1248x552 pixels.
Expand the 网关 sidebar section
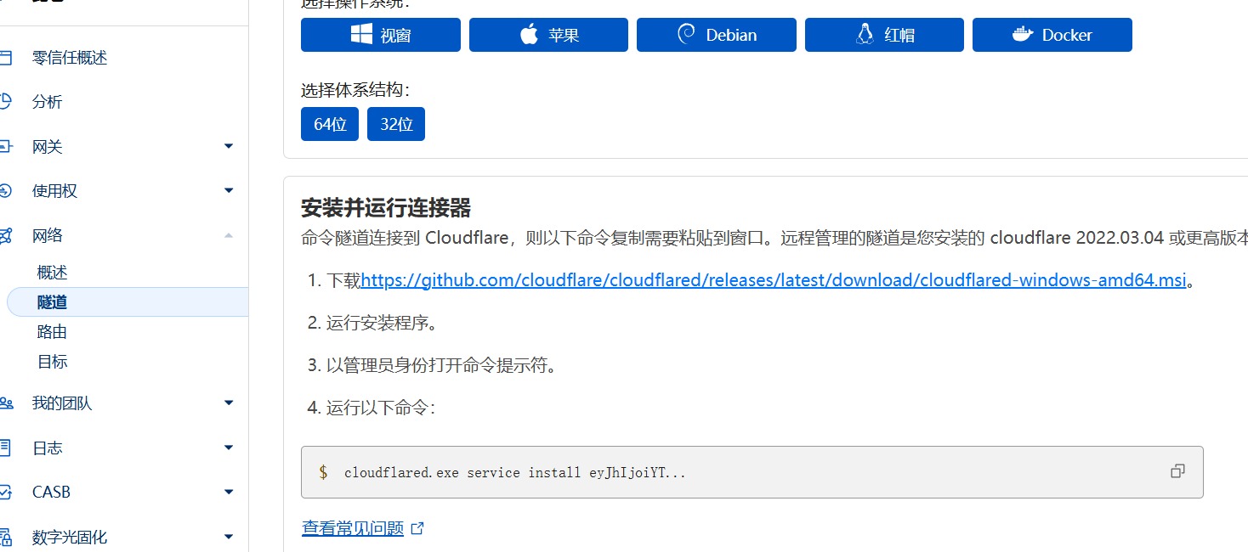click(228, 146)
